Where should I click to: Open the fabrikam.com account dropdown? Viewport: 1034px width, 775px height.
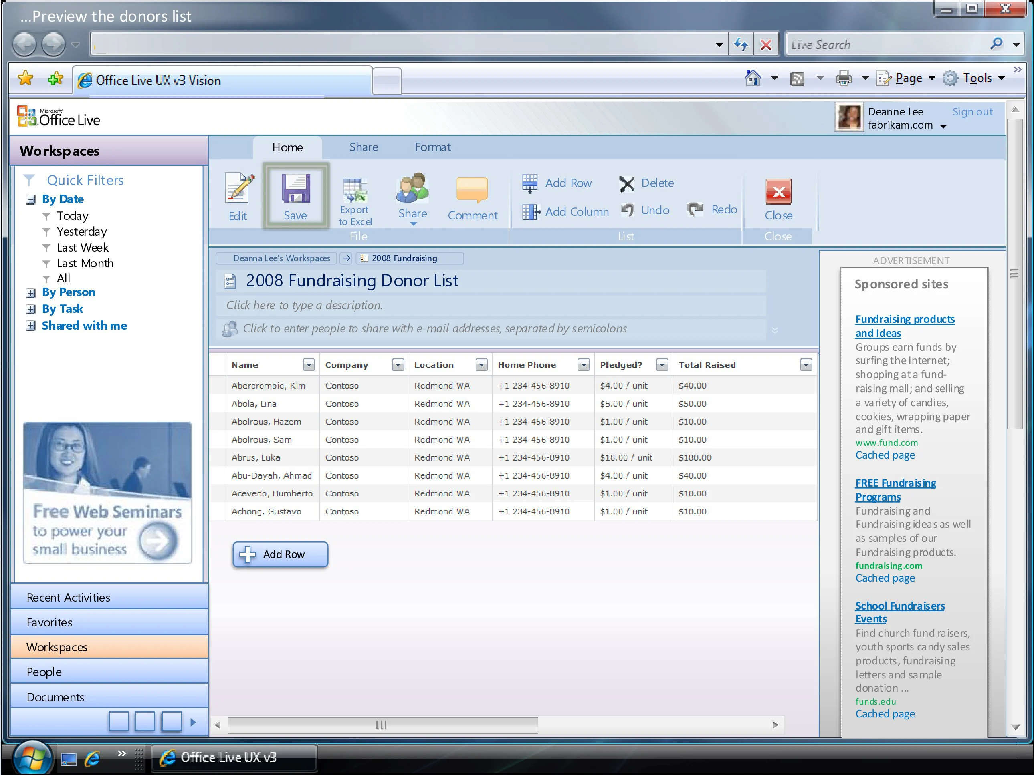(943, 126)
